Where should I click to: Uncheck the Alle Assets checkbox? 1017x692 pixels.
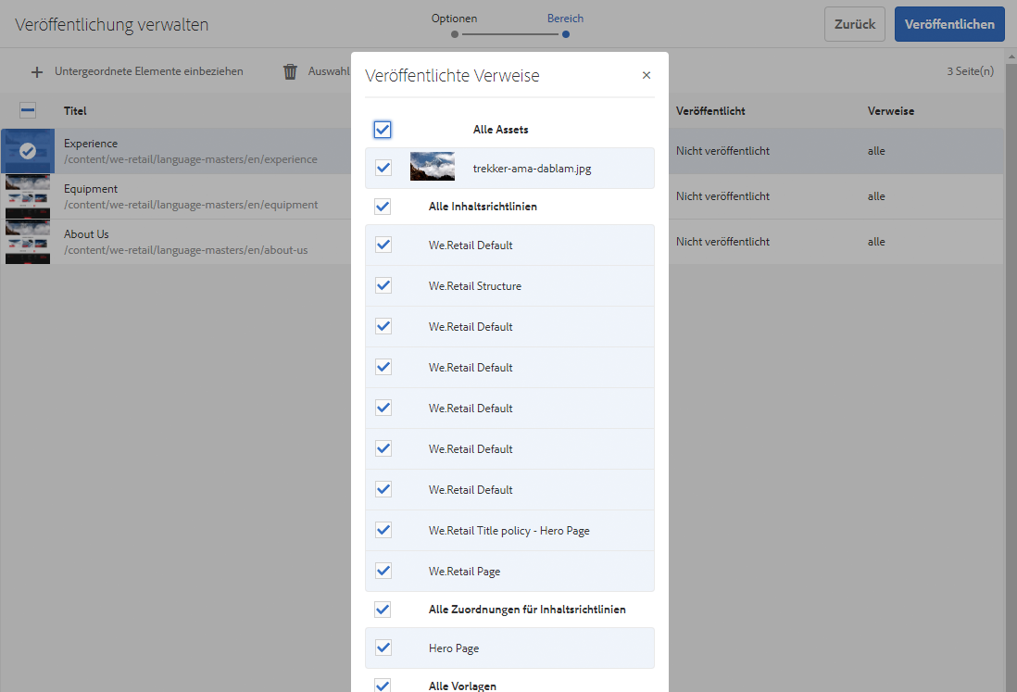383,130
